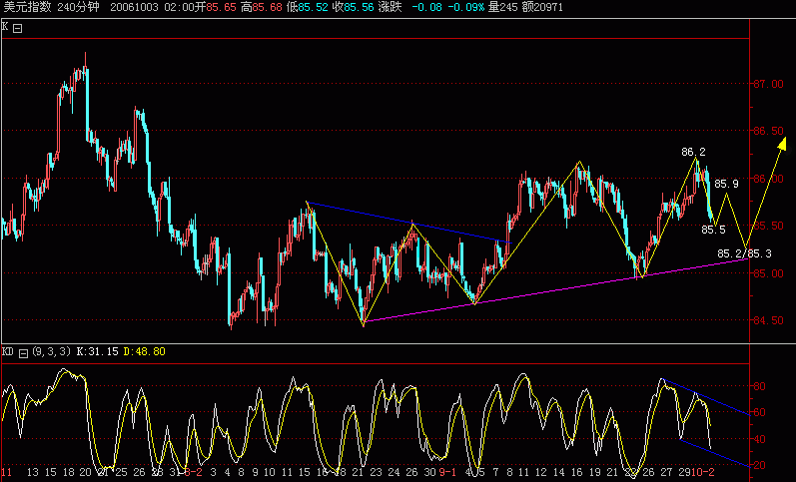This screenshot has height=482, width=796.
Task: Select the low price 85.52
Action: (313, 7)
